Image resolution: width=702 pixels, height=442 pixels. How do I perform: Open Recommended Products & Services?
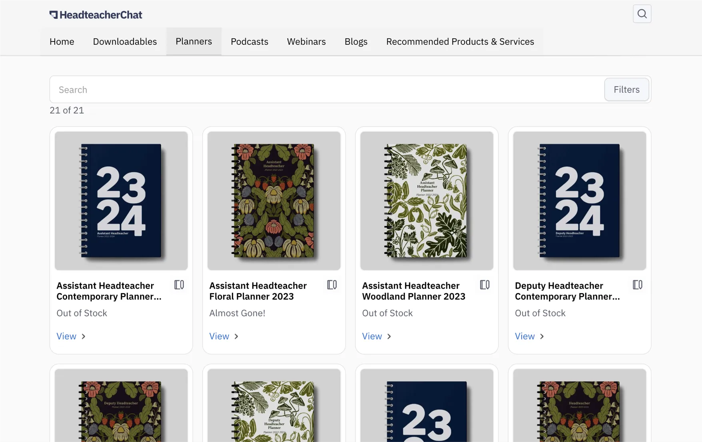tap(460, 41)
